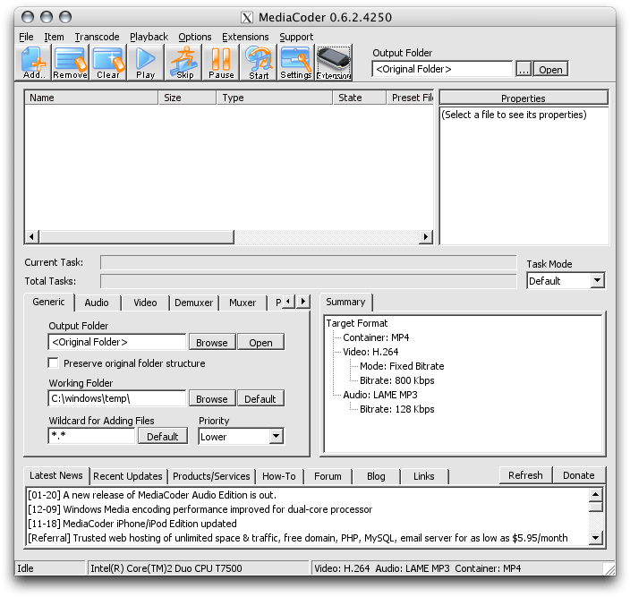630x597 pixels.
Task: Reset Working Folder with Default button
Action: [260, 398]
